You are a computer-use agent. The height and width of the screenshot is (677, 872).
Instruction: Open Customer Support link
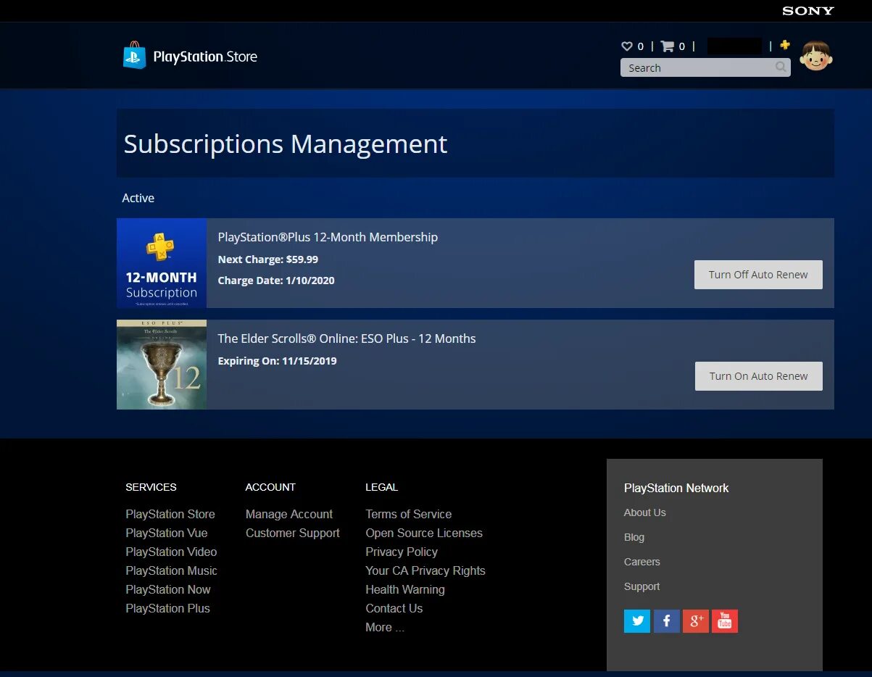coord(293,533)
